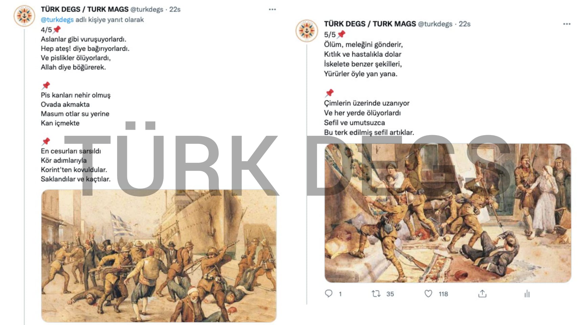
Task: Click the like count 118
Action: coord(443,294)
